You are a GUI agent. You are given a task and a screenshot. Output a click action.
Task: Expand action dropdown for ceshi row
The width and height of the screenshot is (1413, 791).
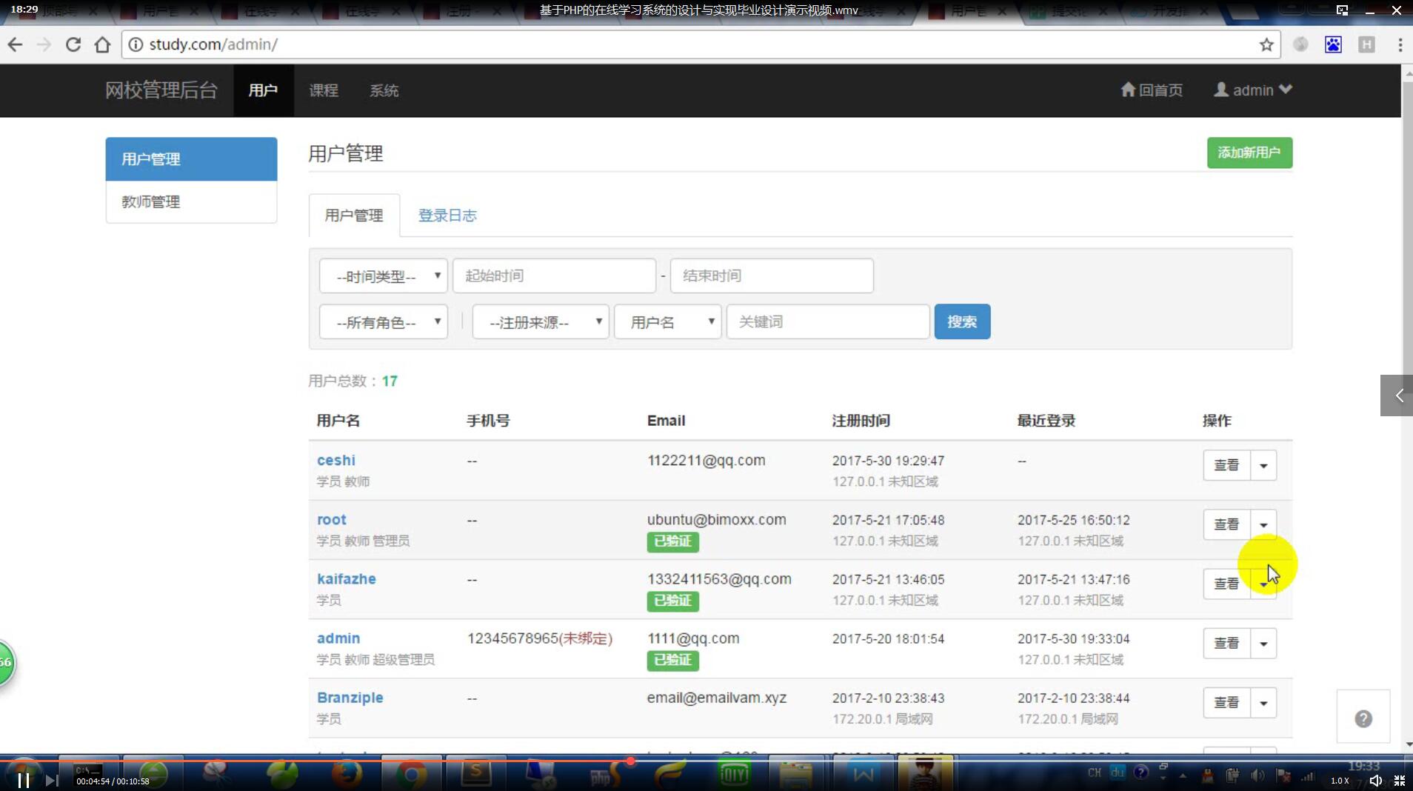coord(1263,465)
